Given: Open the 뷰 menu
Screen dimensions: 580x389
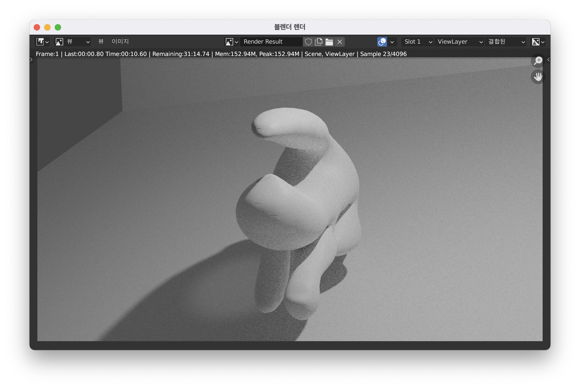Looking at the screenshot, I should click(x=101, y=42).
